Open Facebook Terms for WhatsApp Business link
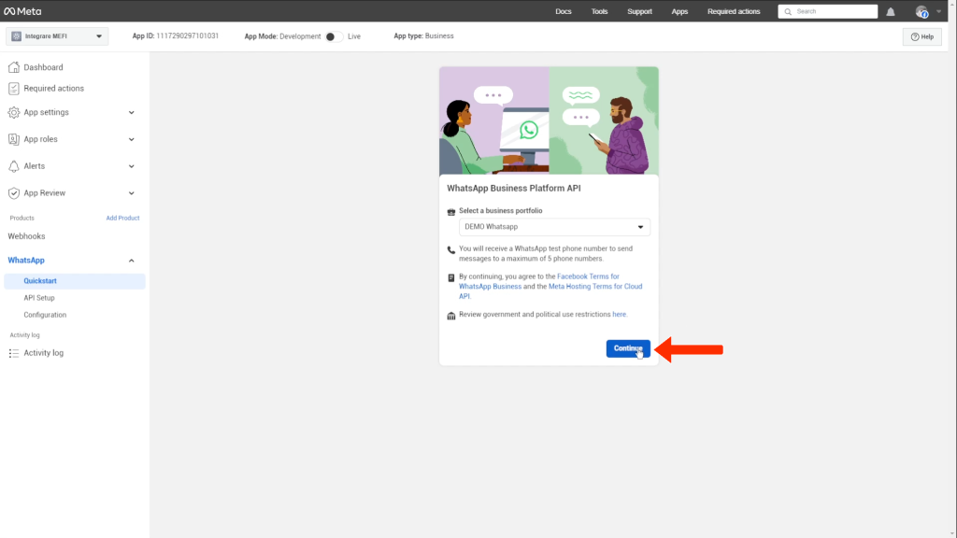957x538 pixels. click(x=539, y=281)
